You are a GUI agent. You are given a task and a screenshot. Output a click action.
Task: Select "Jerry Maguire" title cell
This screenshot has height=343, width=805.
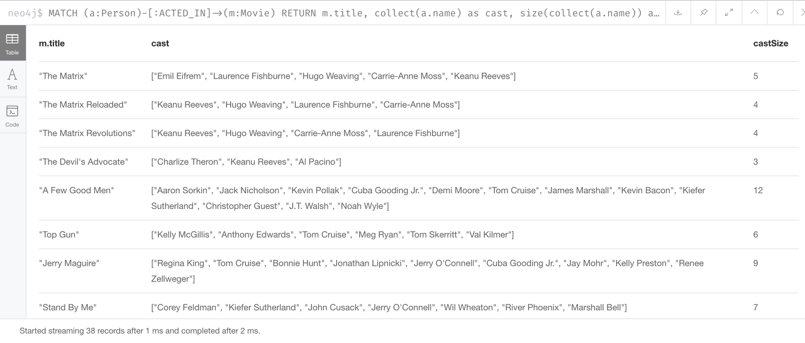pyautogui.click(x=69, y=263)
